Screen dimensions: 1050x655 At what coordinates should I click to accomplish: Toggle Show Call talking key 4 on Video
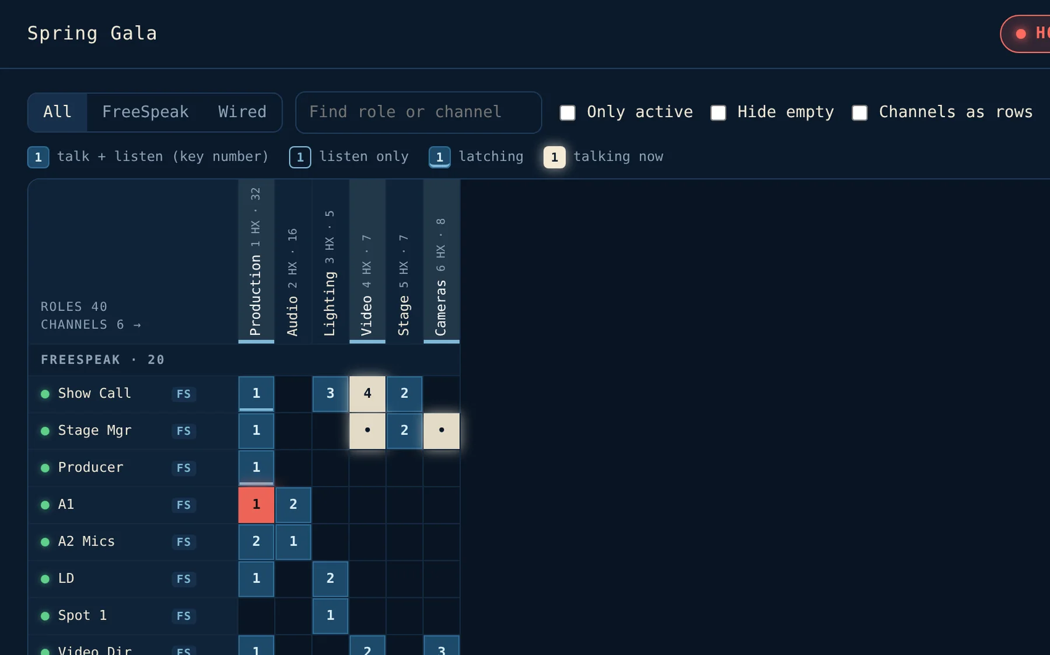(x=367, y=393)
